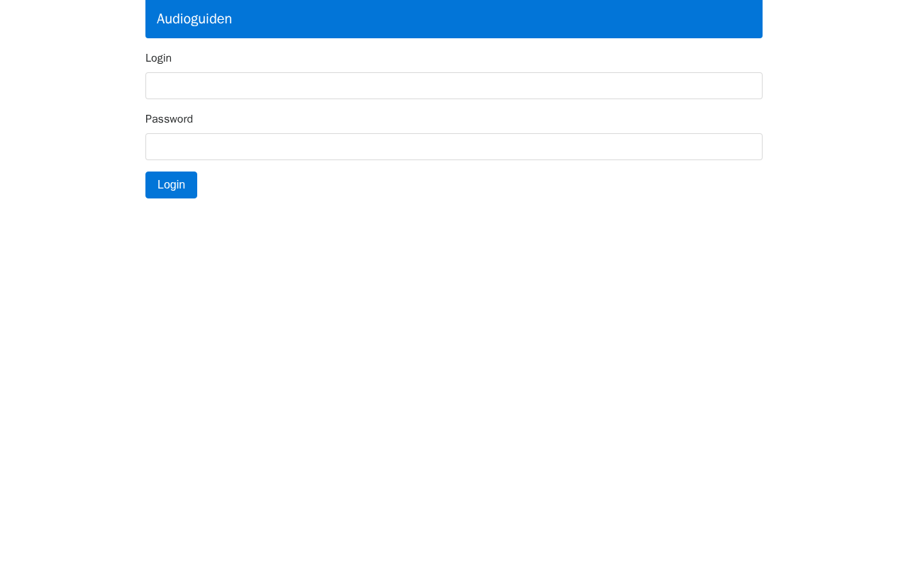
Task: Click the blue Login button
Action: (x=171, y=185)
